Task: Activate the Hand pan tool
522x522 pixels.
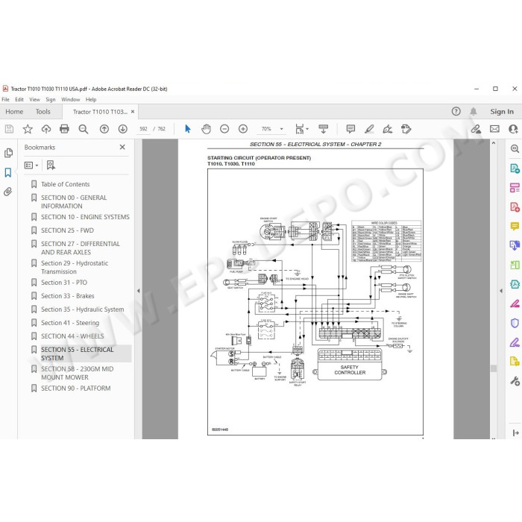Action: [x=206, y=129]
